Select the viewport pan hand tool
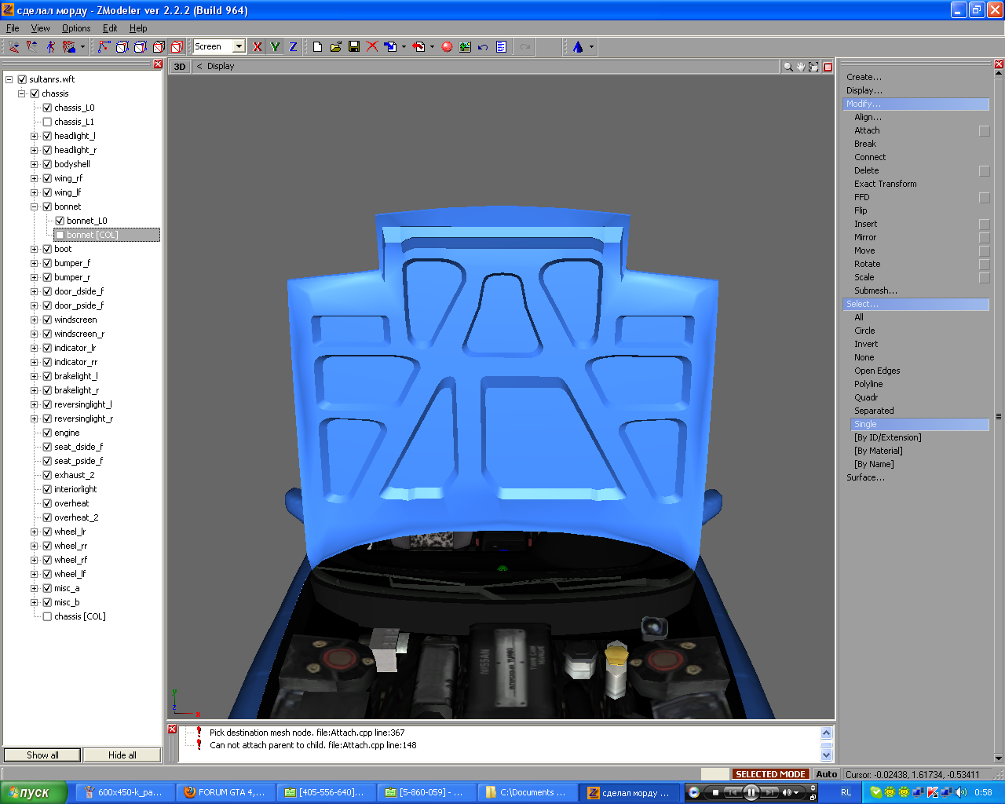 [801, 67]
